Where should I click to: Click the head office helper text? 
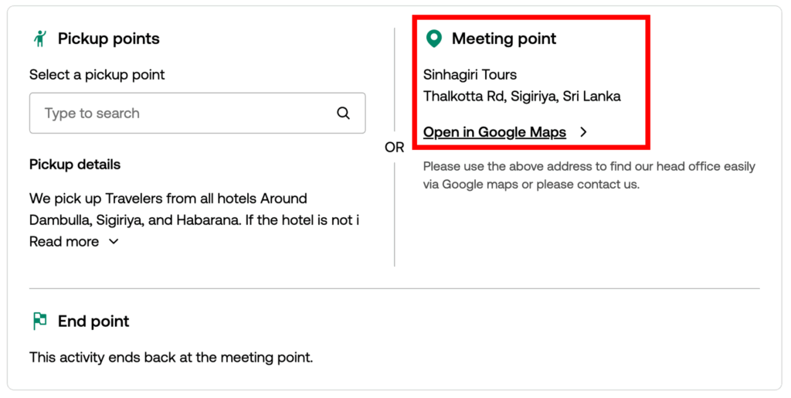pos(589,175)
